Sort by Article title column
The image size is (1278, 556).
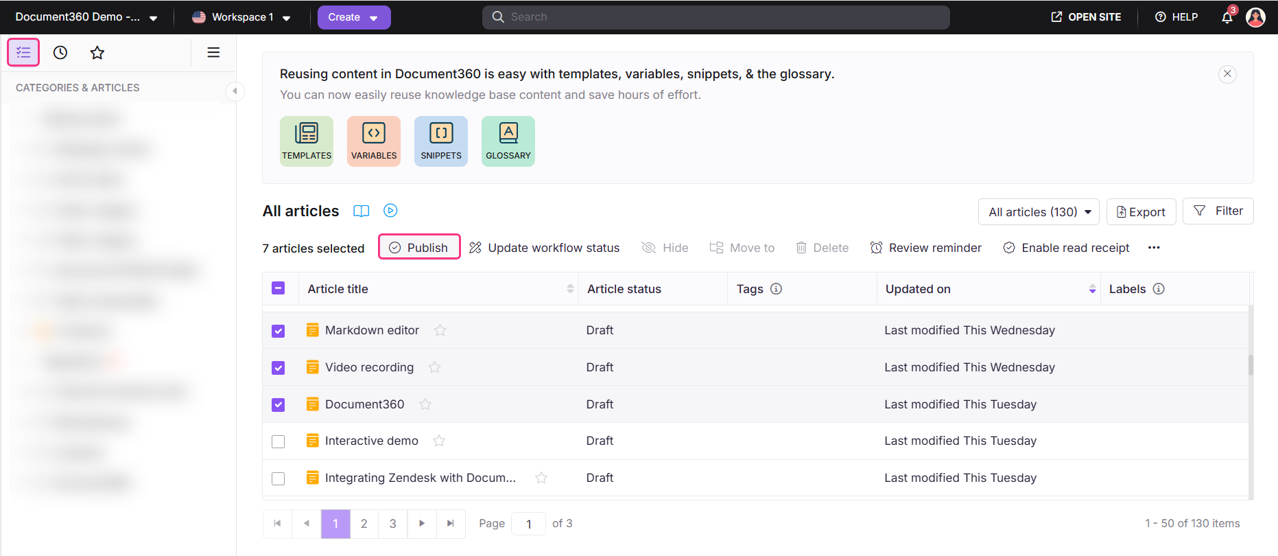pyautogui.click(x=570, y=289)
